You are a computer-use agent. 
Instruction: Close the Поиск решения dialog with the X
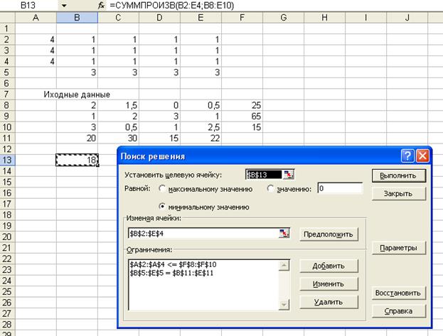pyautogui.click(x=422, y=156)
